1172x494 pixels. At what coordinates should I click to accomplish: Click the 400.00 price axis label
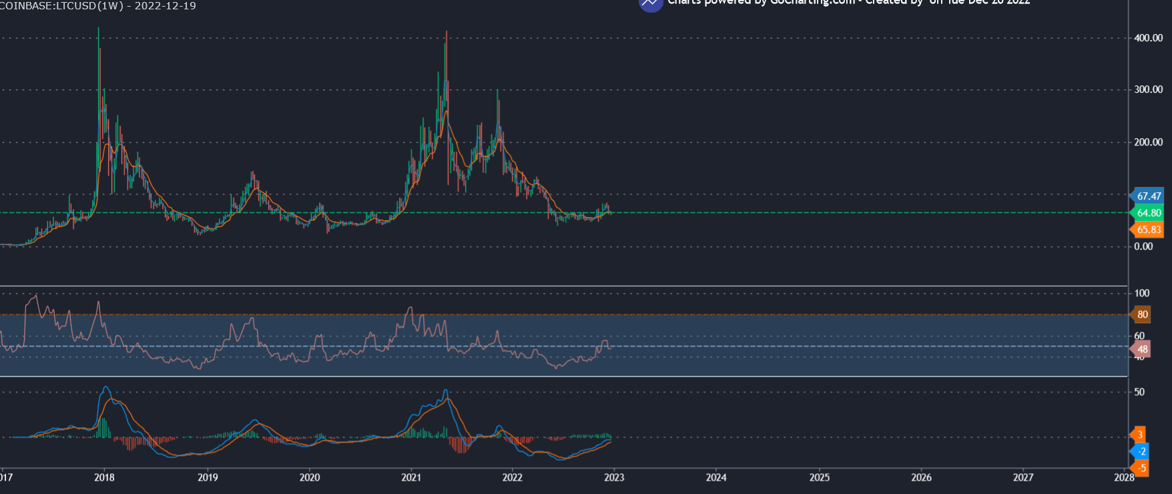coord(1148,38)
